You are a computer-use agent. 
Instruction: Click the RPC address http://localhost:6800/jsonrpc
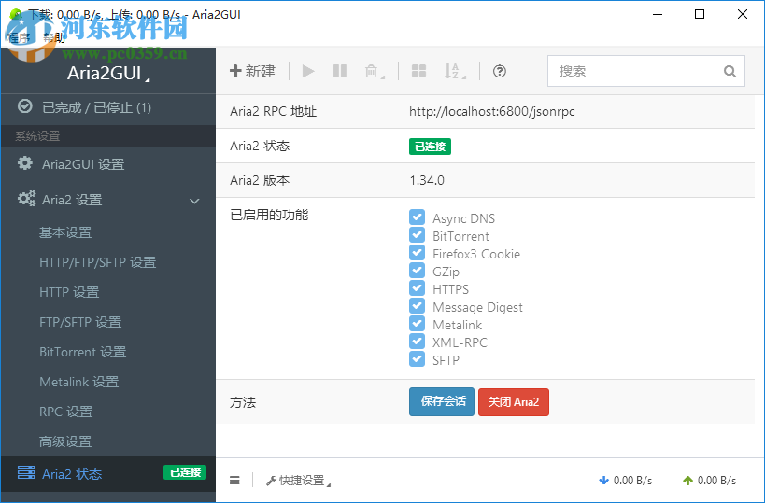pyautogui.click(x=491, y=112)
